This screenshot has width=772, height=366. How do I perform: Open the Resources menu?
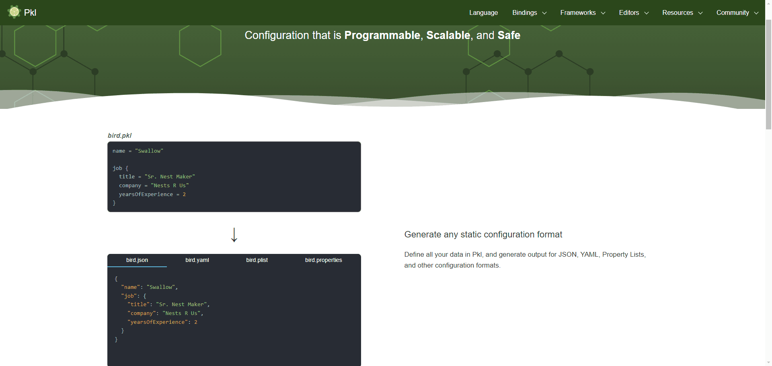(x=678, y=12)
